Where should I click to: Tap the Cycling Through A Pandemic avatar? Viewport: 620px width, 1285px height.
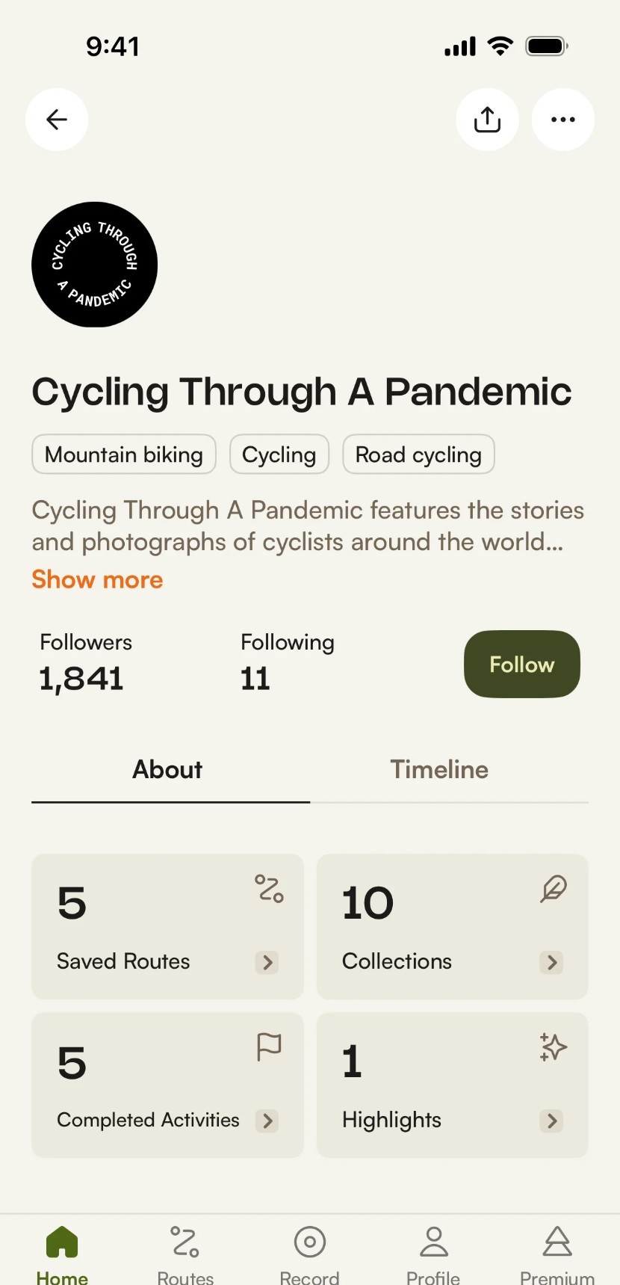pos(95,265)
